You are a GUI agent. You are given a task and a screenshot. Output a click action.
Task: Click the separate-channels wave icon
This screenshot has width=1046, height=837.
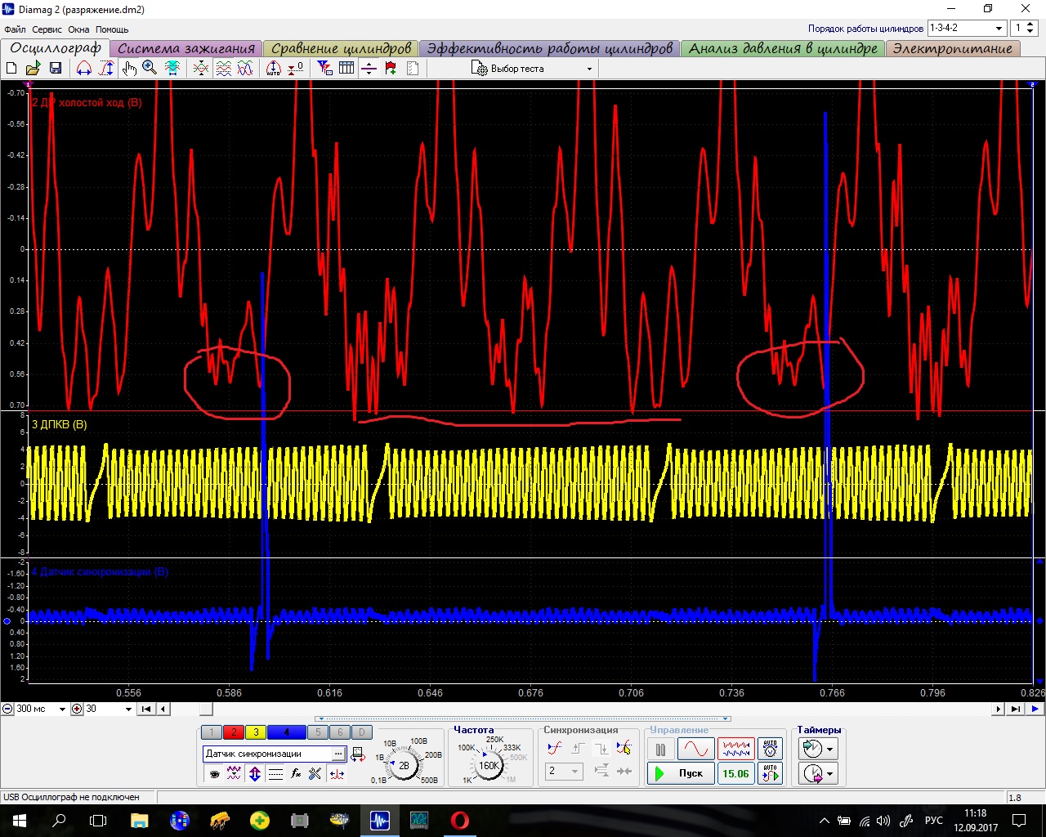click(223, 68)
